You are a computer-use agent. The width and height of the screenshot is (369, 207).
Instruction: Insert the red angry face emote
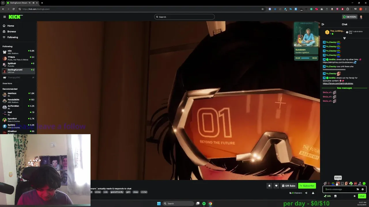355,183
